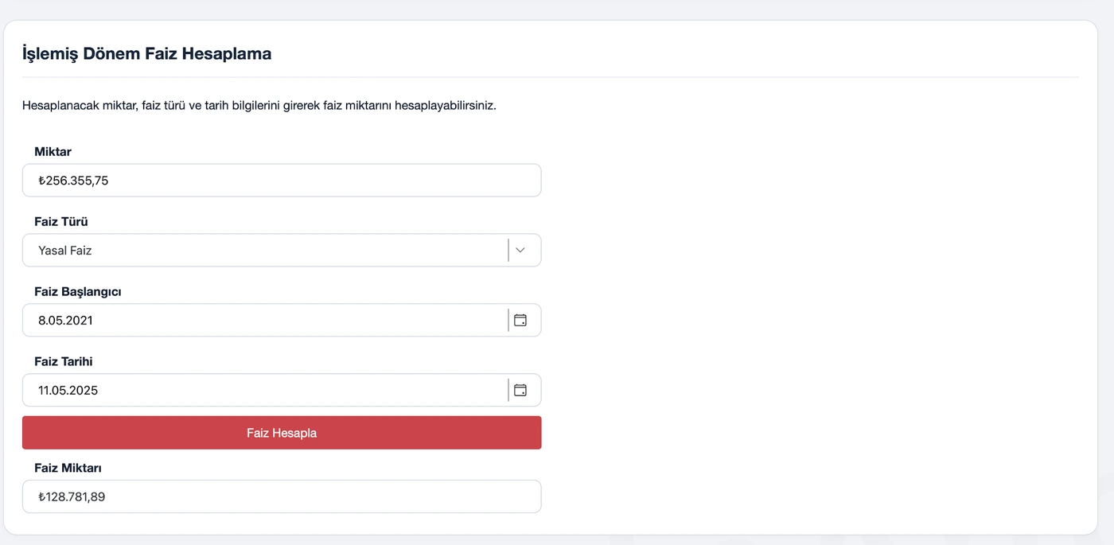1114x545 pixels.
Task: Open the Faiz Başlangıcı calendar picker icon
Action: tap(520, 320)
